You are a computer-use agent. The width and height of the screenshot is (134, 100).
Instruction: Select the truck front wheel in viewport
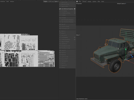pos(115,66)
